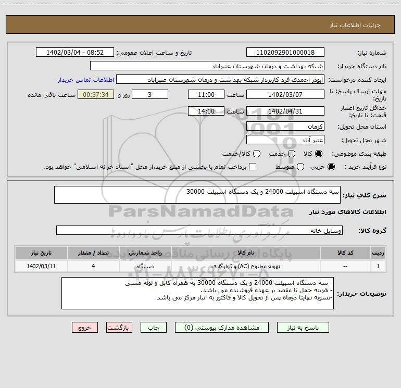Click the پاسخ به نیاز button
Image resolution: width=401 pixels, height=388 pixels.
click(303, 328)
